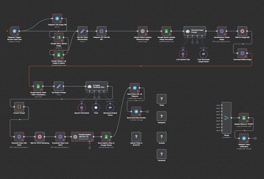The width and height of the screenshot is (264, 179).
Task: Open the LLM: Structured Output Parser sub-node
Action: click(x=203, y=54)
